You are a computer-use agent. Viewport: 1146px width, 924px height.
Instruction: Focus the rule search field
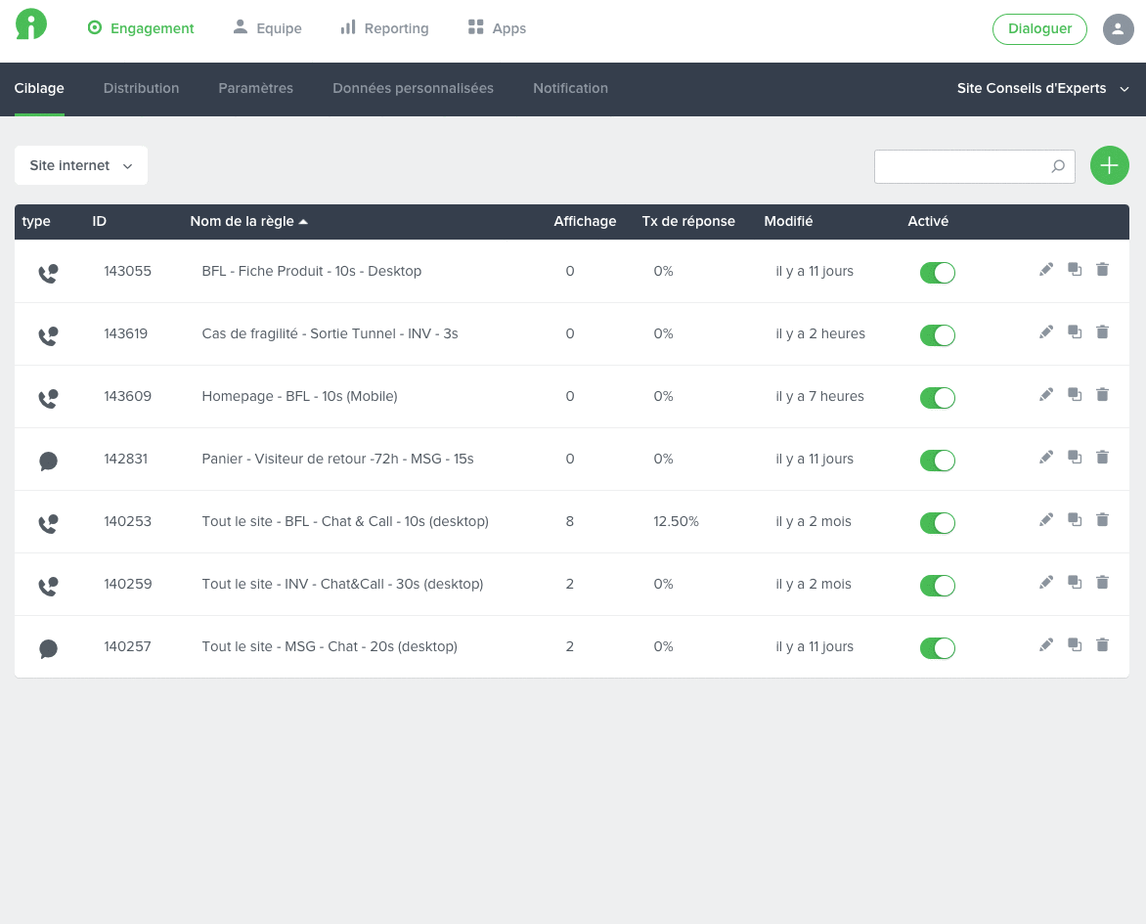(x=974, y=166)
